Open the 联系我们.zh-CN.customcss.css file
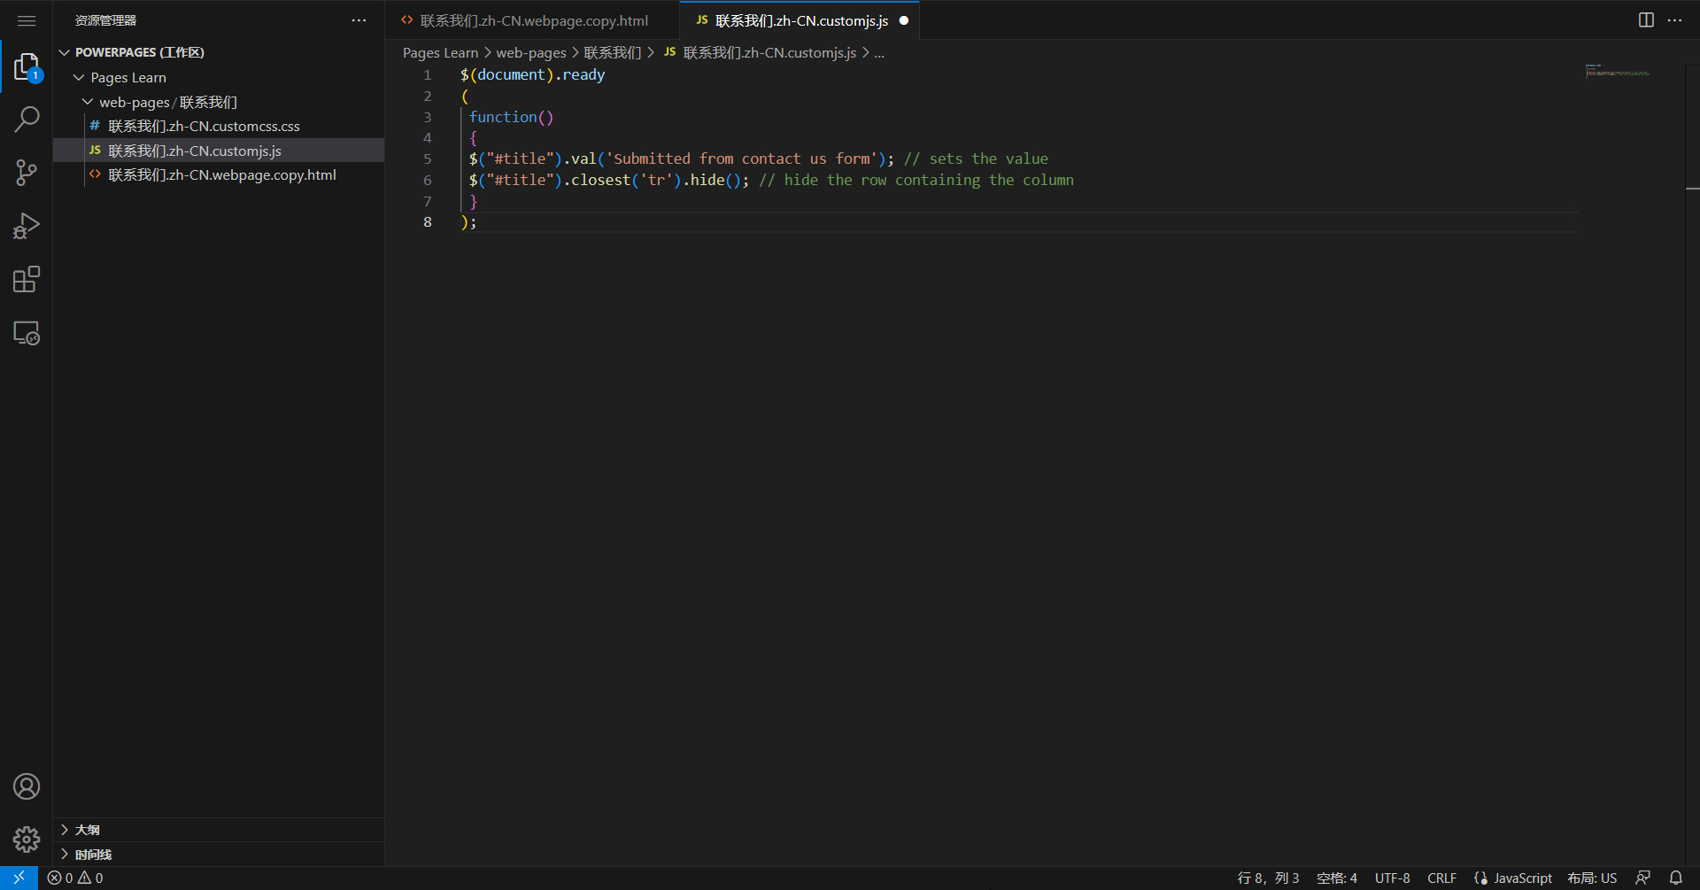 point(219,126)
